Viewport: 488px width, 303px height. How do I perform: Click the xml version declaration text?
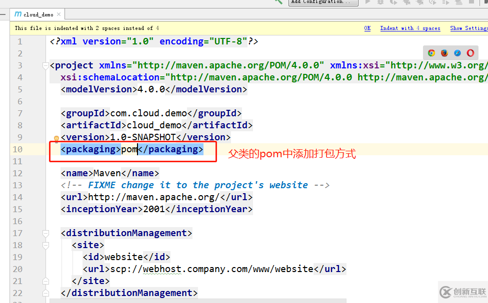click(x=154, y=41)
